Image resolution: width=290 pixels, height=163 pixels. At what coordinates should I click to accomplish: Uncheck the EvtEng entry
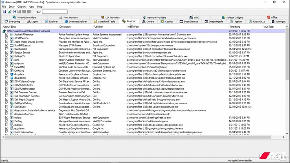[x=7, y=121]
